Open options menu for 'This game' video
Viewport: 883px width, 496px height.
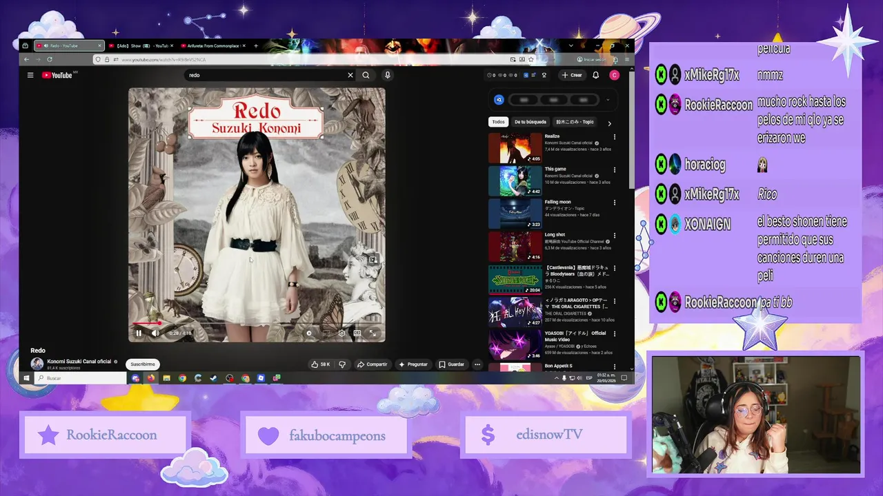click(614, 169)
